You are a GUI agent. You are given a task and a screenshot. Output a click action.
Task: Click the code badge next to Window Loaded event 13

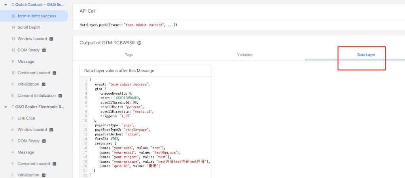51,39
